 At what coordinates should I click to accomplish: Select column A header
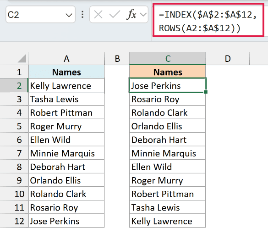(x=66, y=59)
